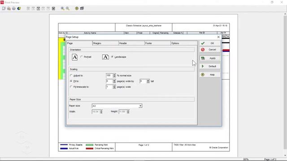Choose the Adjust to scaling option
Viewport: 287px width, 161px height.
point(71,76)
